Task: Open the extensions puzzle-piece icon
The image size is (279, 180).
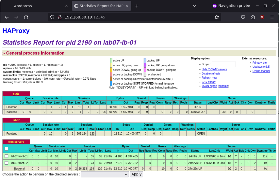Action: (x=253, y=17)
